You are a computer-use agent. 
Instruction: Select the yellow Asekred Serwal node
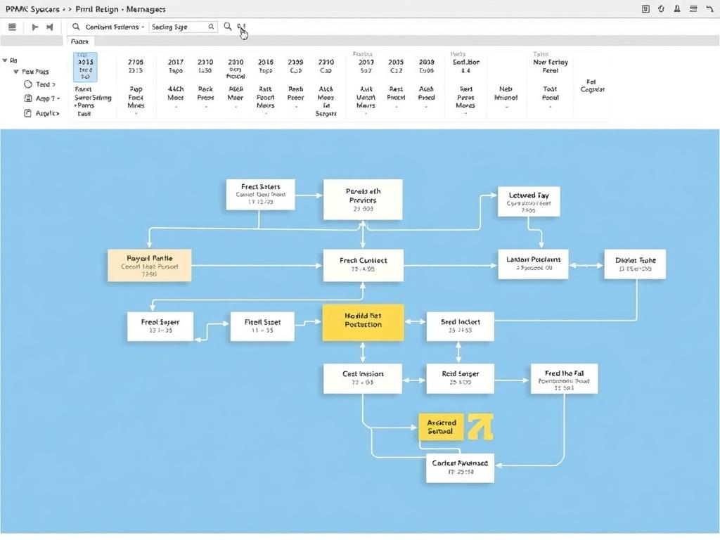tap(442, 427)
